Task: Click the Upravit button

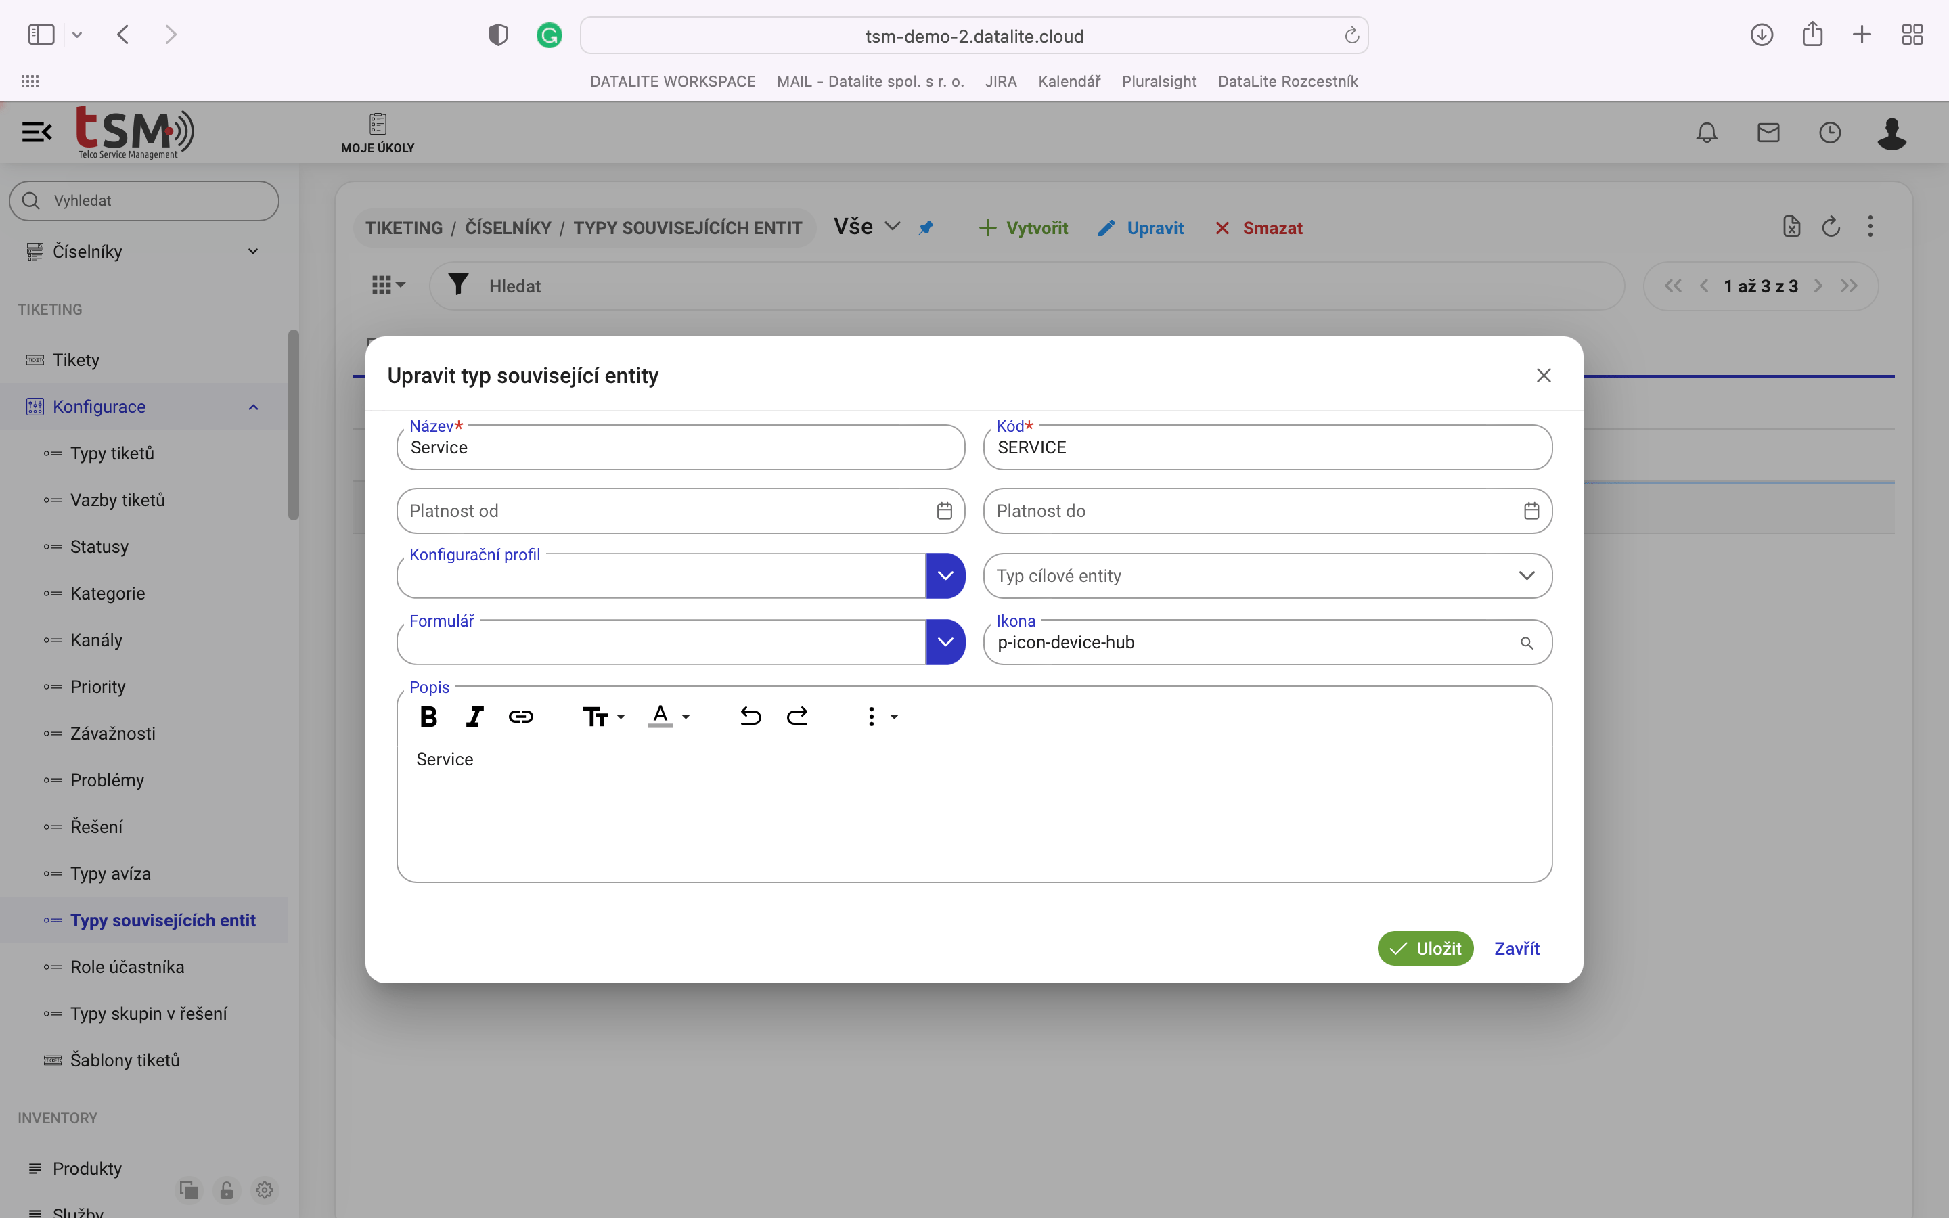Action: point(1140,228)
